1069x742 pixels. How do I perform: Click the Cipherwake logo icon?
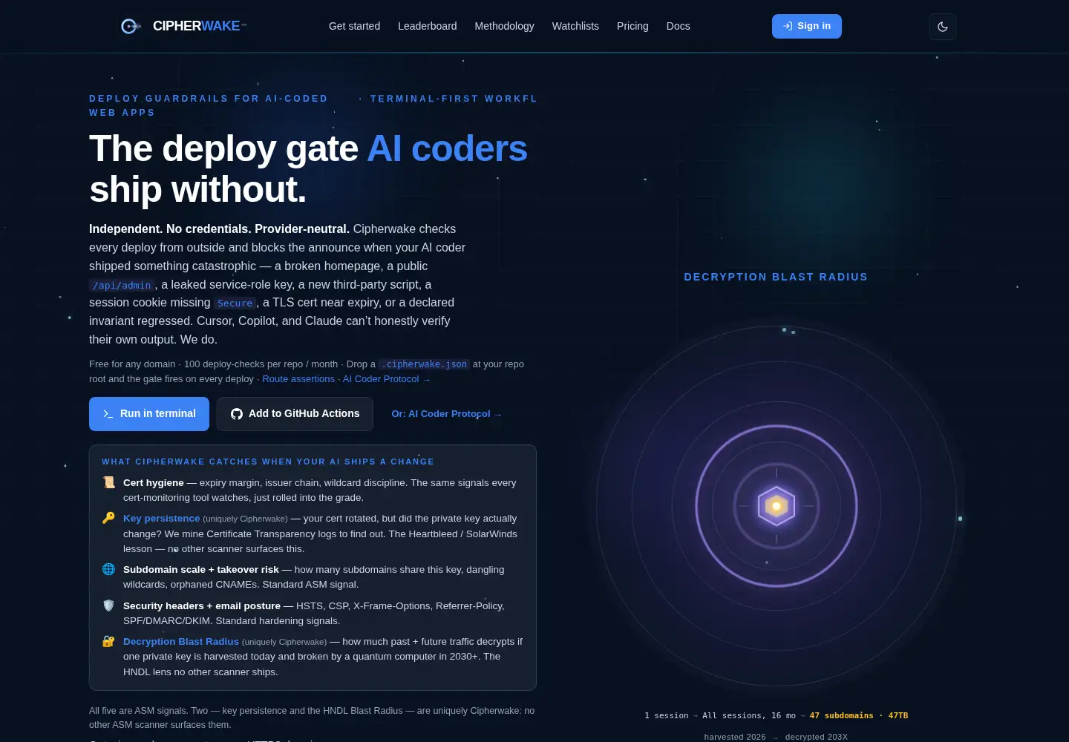(x=130, y=26)
